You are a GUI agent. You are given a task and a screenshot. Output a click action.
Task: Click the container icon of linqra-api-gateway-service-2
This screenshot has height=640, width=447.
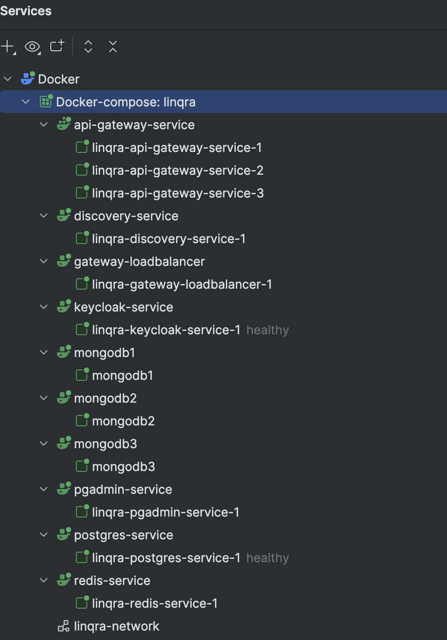click(x=83, y=169)
